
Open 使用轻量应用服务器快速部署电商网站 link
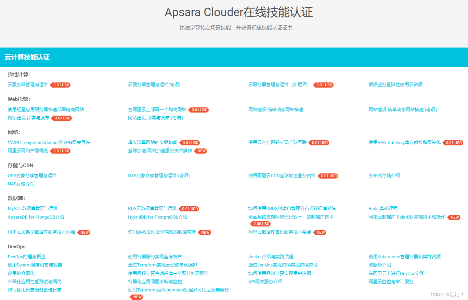[46, 109]
